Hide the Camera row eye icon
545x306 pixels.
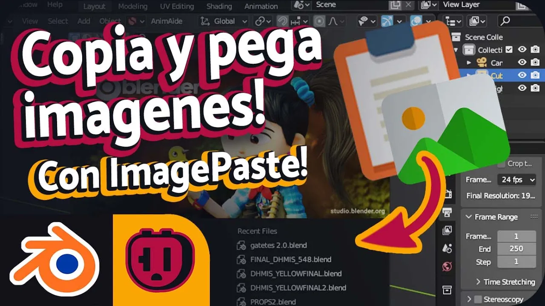[x=522, y=62]
